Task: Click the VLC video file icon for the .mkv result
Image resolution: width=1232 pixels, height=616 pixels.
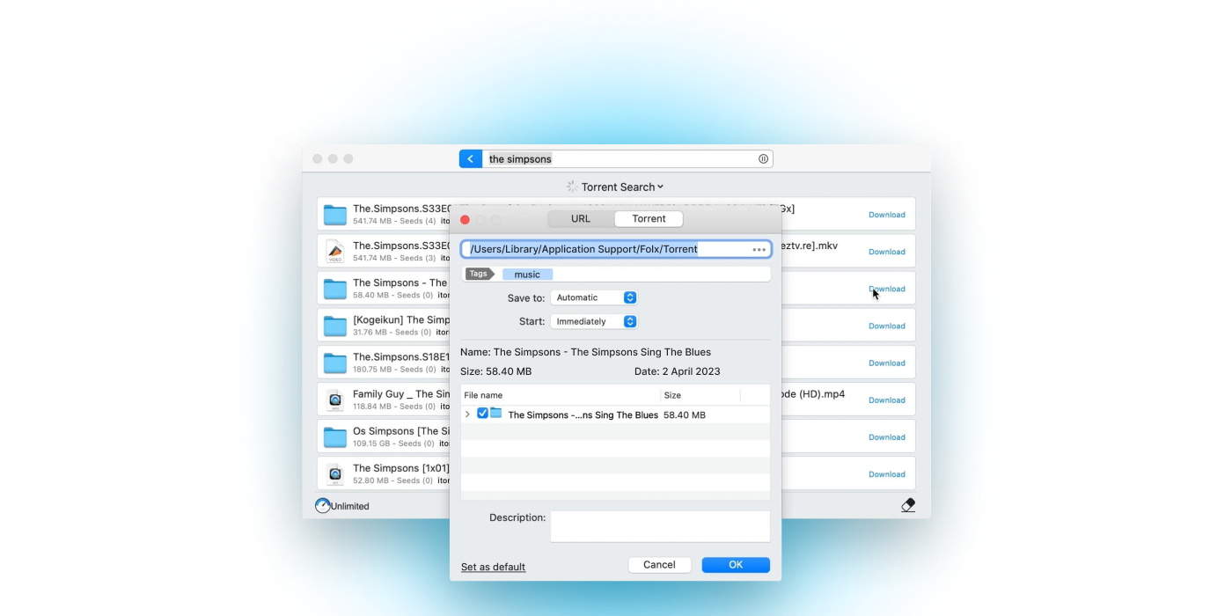Action: pyautogui.click(x=334, y=252)
